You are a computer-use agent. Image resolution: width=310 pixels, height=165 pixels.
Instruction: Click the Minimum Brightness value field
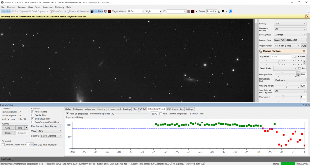tap(154, 113)
